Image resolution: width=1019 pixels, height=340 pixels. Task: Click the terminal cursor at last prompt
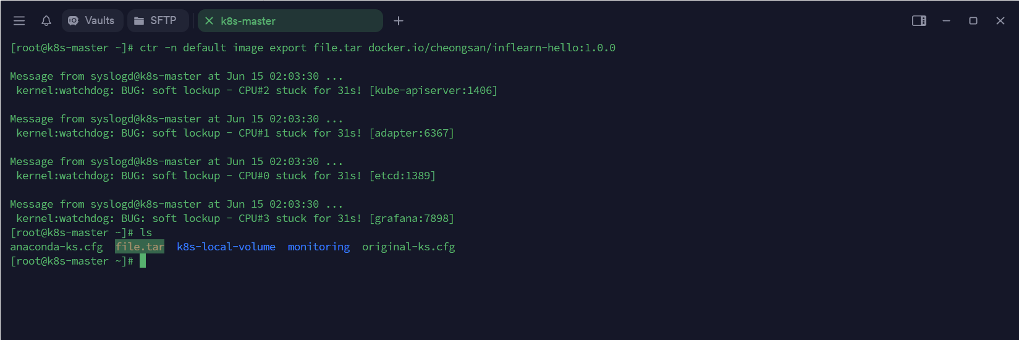[x=143, y=261]
